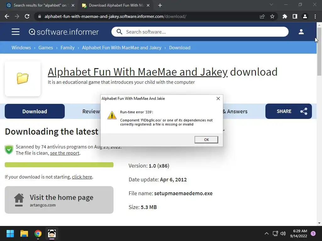
Task: Click the page vertical scrollbar thumb
Action: [319, 51]
